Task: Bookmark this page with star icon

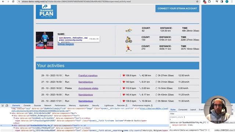Action: tap(197, 1)
